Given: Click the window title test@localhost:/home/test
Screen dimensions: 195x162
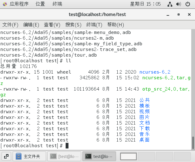Looking at the screenshot, I should (98, 14).
